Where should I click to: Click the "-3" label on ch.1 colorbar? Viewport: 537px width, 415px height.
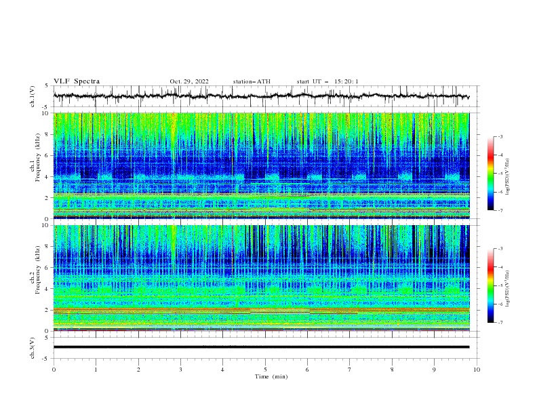[x=500, y=136]
